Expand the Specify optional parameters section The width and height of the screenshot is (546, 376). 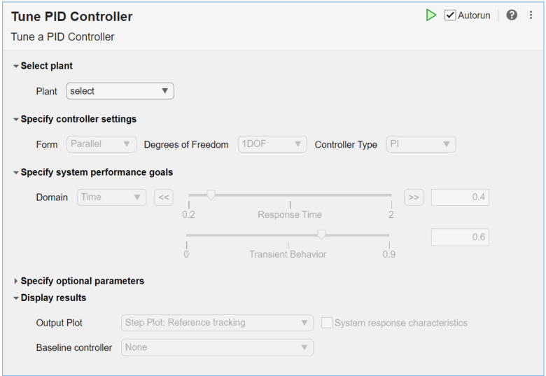point(16,281)
